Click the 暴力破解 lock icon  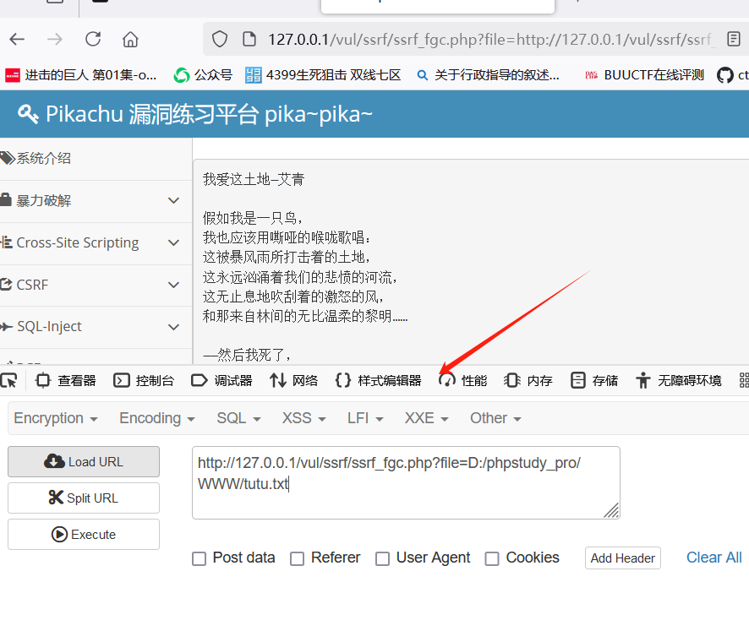click(x=6, y=199)
